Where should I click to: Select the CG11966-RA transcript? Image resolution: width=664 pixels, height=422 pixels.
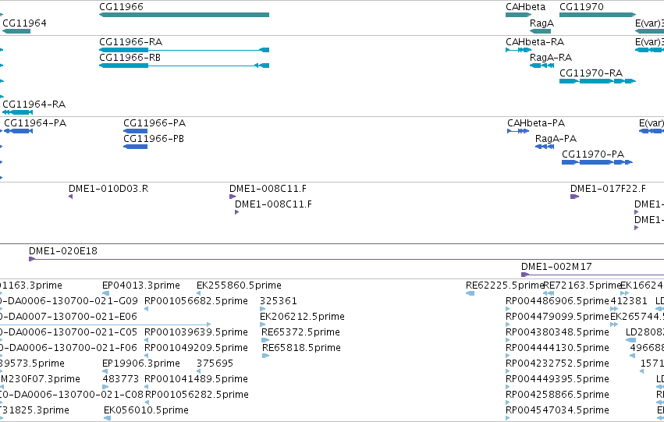pos(184,50)
